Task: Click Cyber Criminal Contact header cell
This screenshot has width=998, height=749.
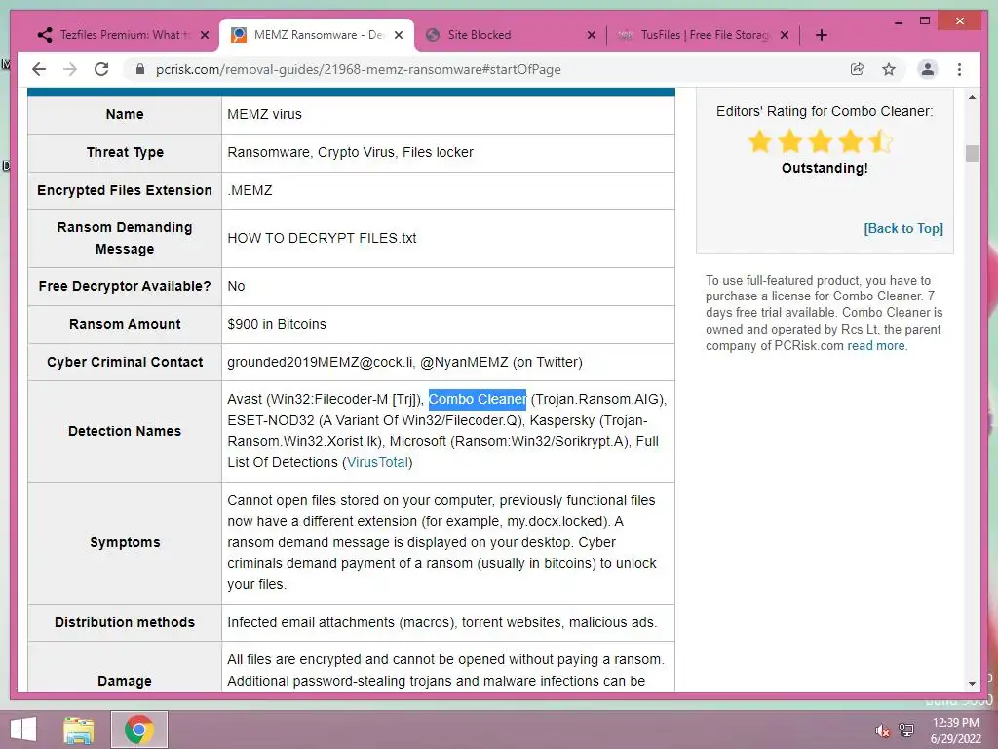Action: (x=125, y=362)
